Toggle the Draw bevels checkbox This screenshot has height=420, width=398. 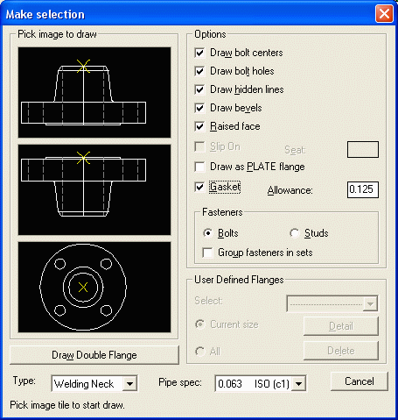[199, 108]
